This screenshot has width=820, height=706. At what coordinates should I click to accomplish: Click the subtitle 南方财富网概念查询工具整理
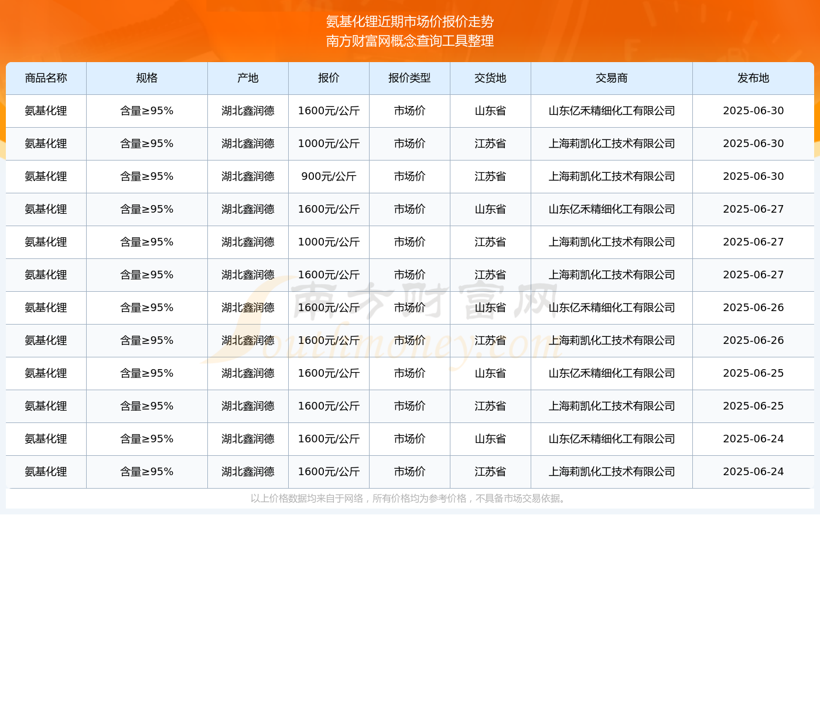click(x=410, y=41)
